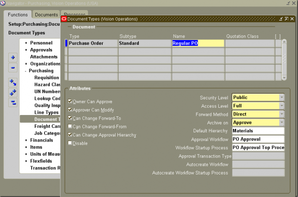
Task: Click Autocreate Workflow Startup Process field
Action: click(x=258, y=173)
